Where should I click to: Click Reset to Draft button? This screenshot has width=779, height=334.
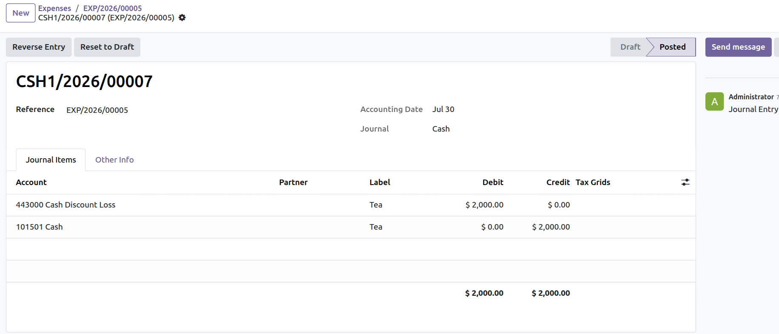coord(107,47)
